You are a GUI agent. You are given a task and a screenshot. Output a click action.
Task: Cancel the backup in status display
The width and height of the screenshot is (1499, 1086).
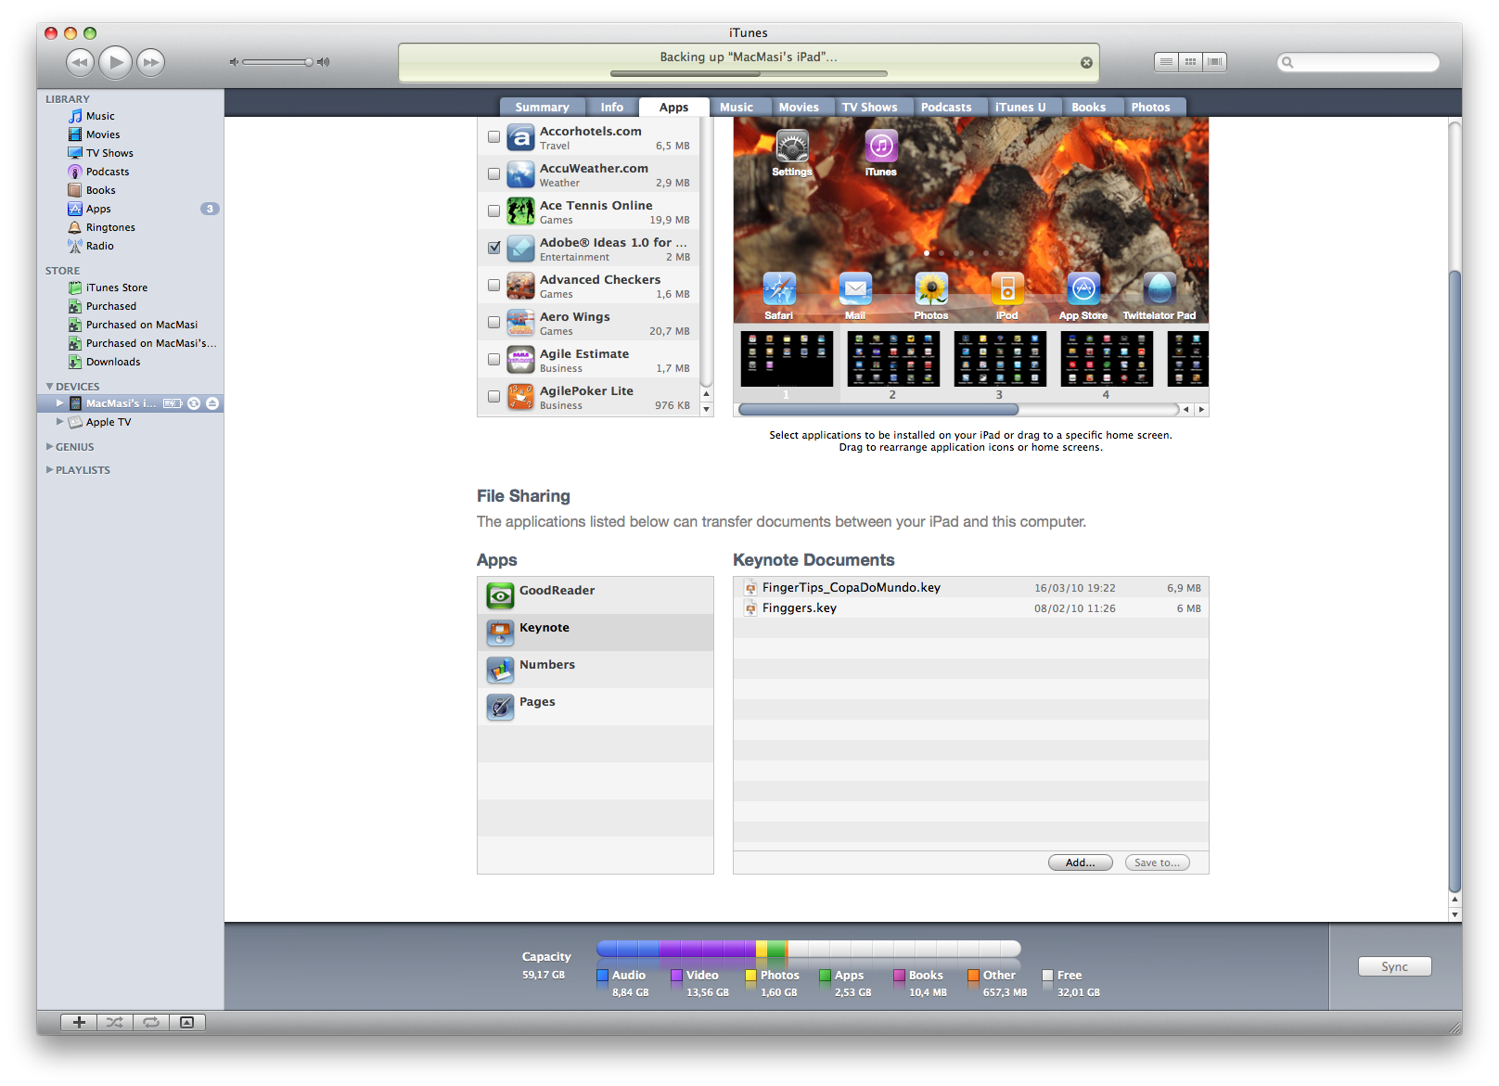coord(1086,63)
